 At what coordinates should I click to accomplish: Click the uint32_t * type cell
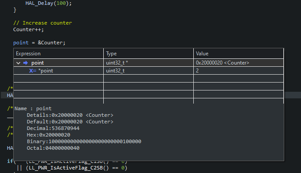pyautogui.click(x=148, y=63)
